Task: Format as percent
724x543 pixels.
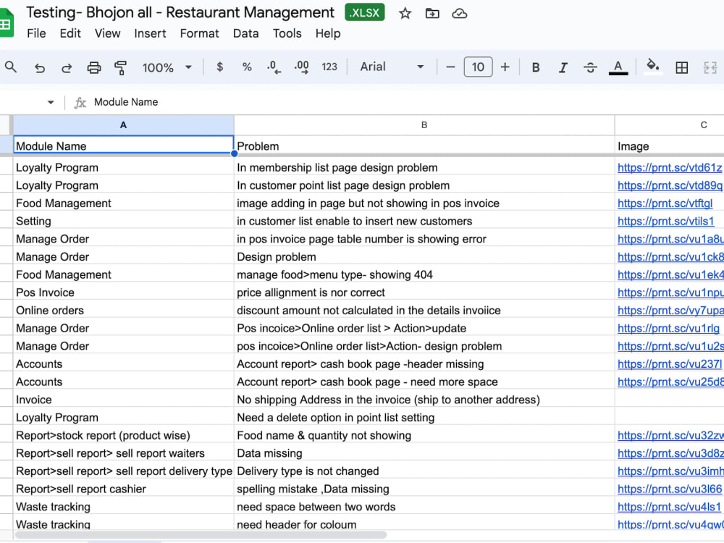Action: (247, 67)
